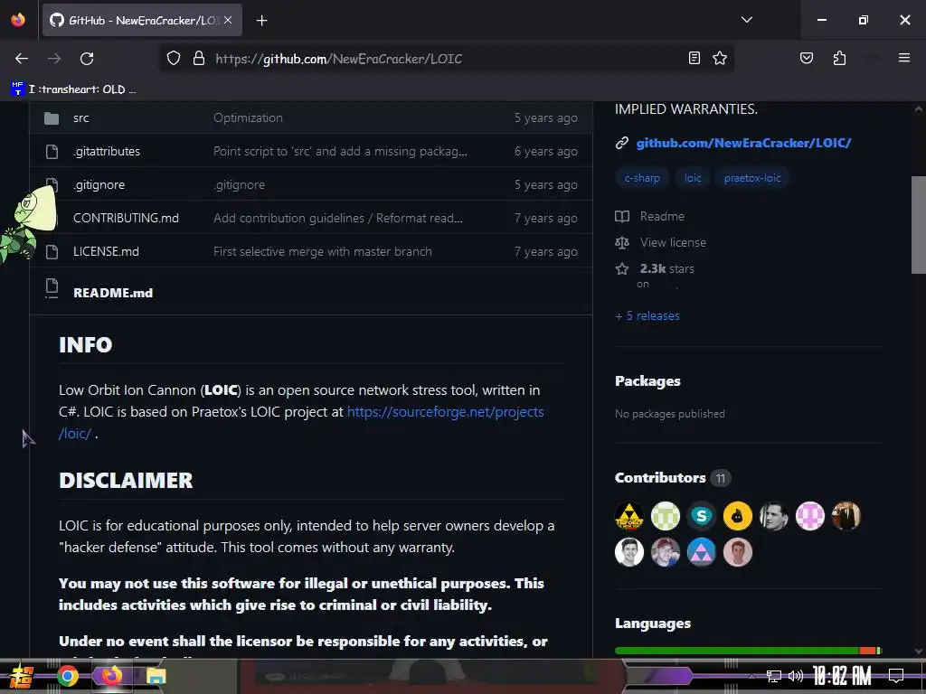The image size is (926, 694).
Task: Open the transheart bookmark in bookmarks bar
Action: [74, 89]
